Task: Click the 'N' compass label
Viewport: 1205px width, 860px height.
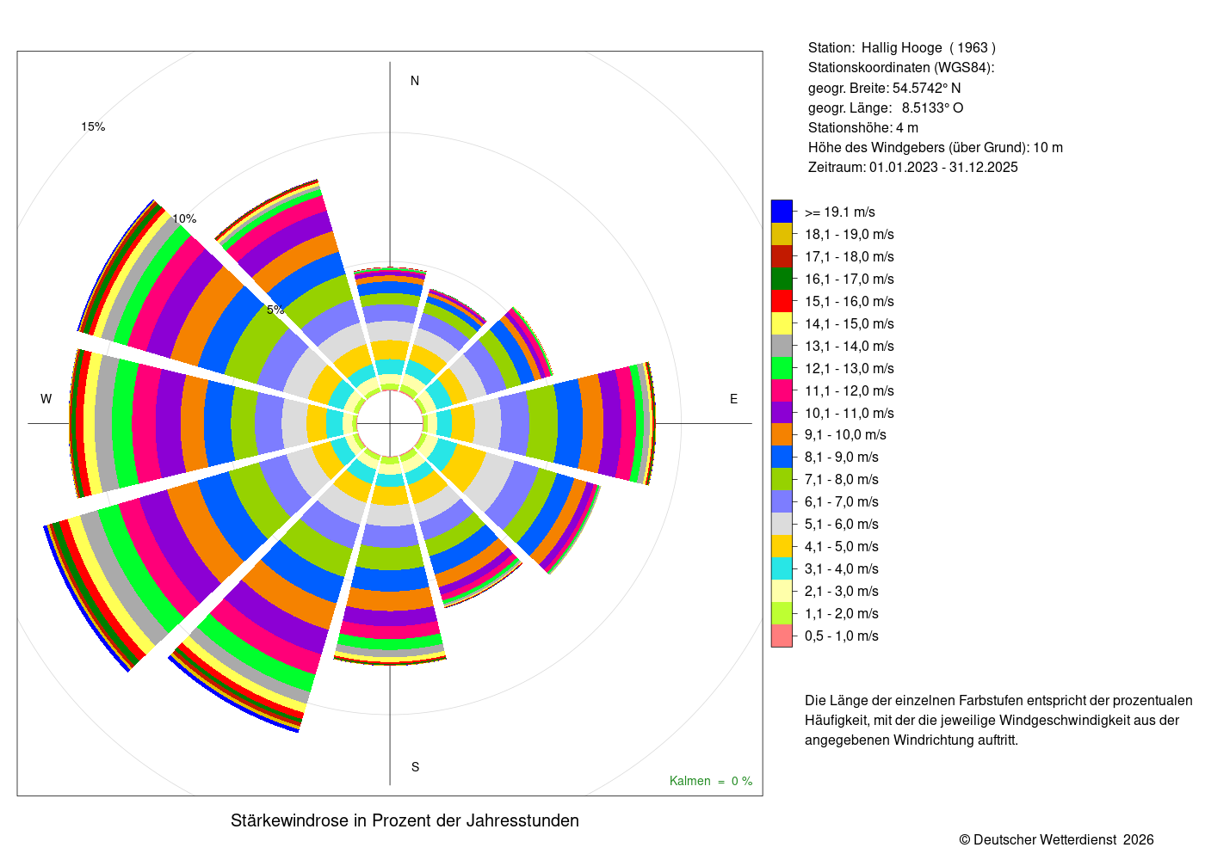Action: tap(415, 81)
